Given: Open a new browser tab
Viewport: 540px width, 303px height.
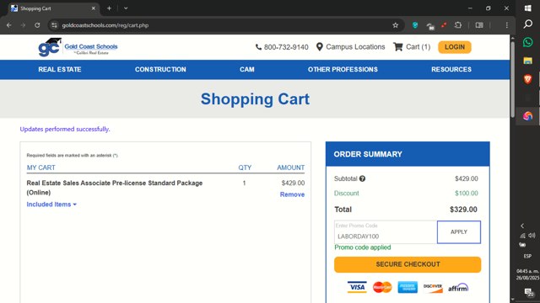Looking at the screenshot, I should (x=109, y=8).
